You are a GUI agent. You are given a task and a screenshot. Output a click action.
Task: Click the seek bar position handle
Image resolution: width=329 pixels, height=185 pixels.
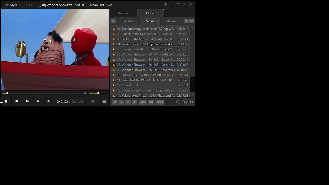coord(7,93)
